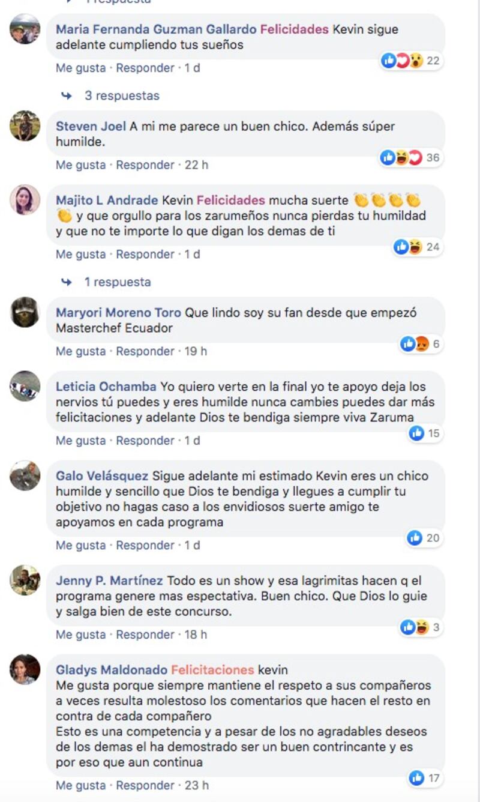View reactions on Steven Joel's comment

click(x=412, y=158)
